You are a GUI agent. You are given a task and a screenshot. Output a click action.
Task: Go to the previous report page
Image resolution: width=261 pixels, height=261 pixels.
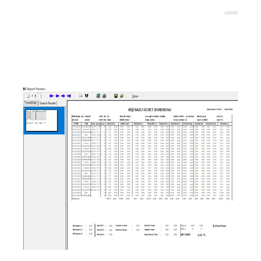pos(57,96)
